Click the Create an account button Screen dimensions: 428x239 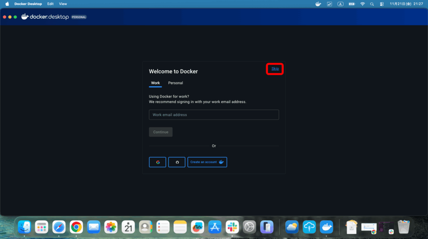[x=207, y=162]
